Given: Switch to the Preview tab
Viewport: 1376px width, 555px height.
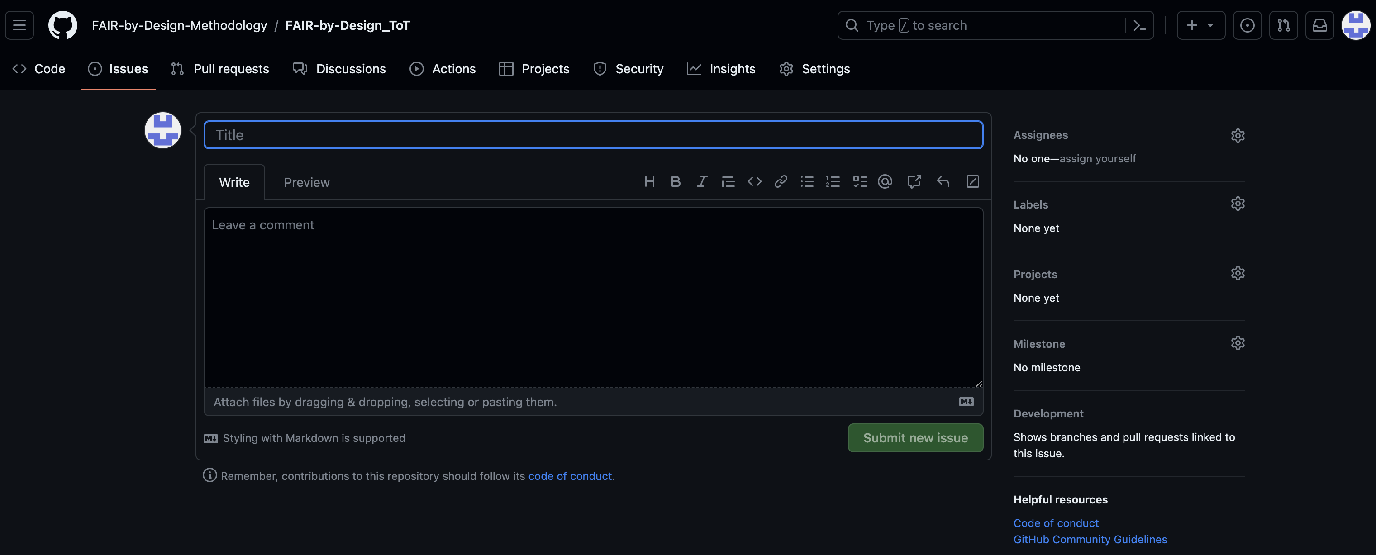Looking at the screenshot, I should 307,182.
